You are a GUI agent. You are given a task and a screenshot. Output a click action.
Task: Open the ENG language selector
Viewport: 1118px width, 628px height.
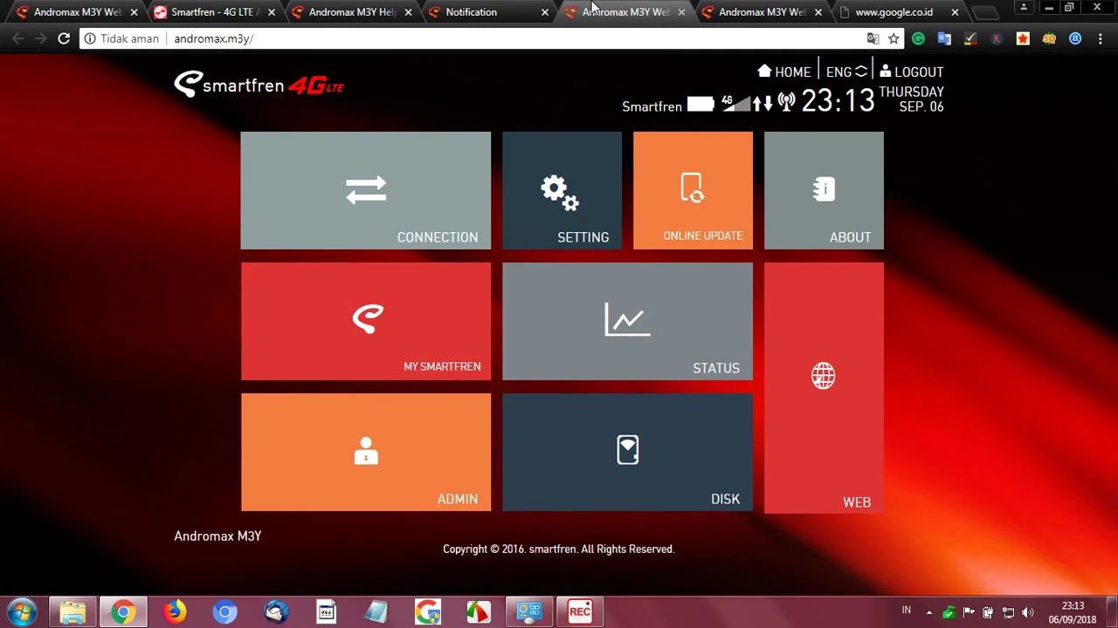point(845,72)
